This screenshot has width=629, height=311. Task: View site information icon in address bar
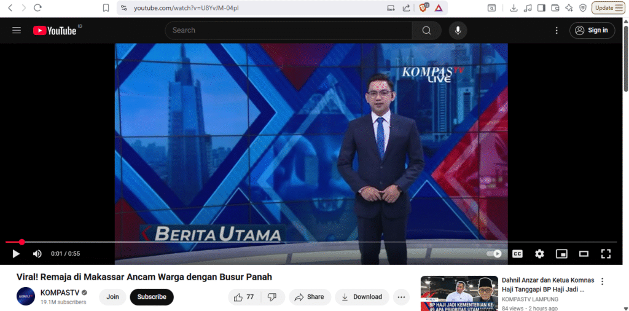tap(124, 8)
